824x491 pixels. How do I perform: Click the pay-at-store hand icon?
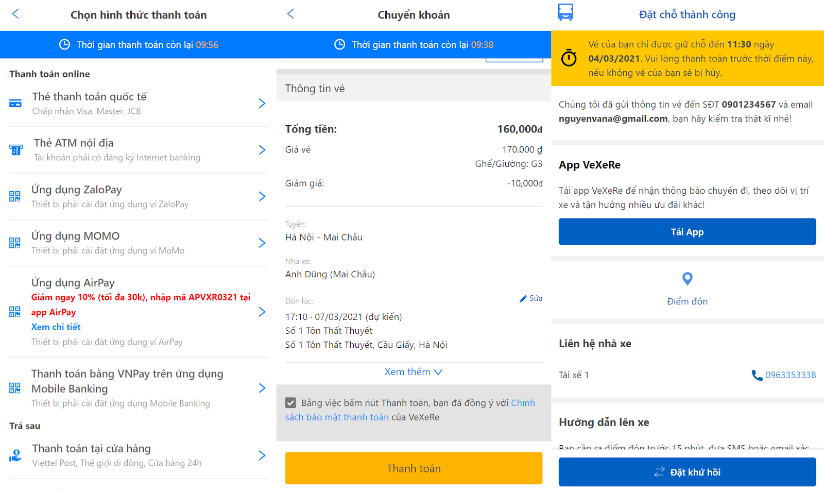pyautogui.click(x=15, y=455)
